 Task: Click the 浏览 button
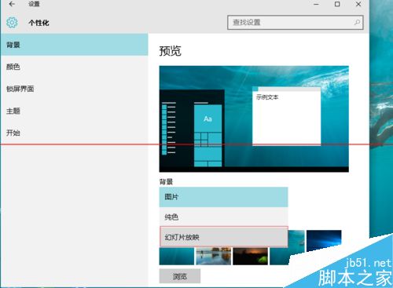[180, 276]
